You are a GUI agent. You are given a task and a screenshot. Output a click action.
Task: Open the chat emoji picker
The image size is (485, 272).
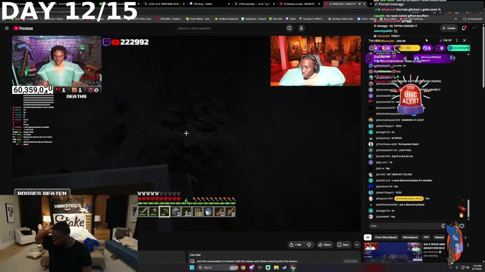point(443,226)
